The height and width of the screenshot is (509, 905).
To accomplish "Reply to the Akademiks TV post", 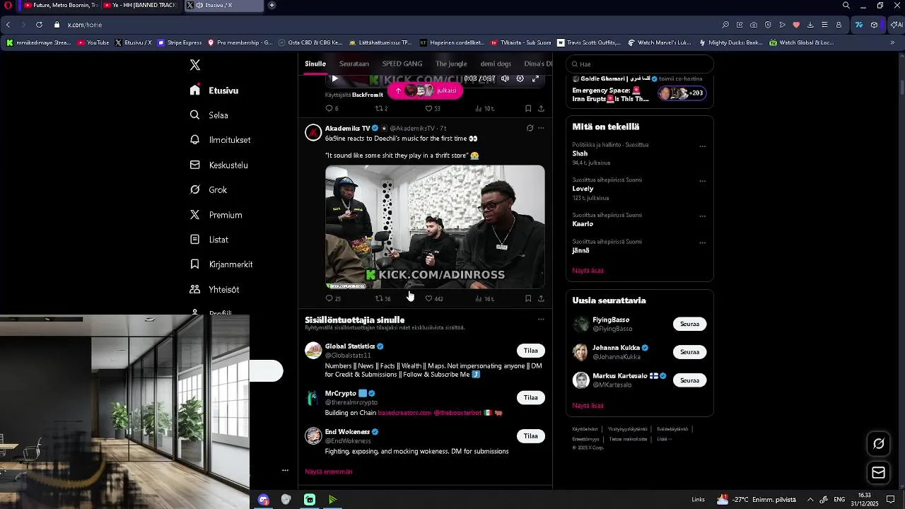I will 332,298.
